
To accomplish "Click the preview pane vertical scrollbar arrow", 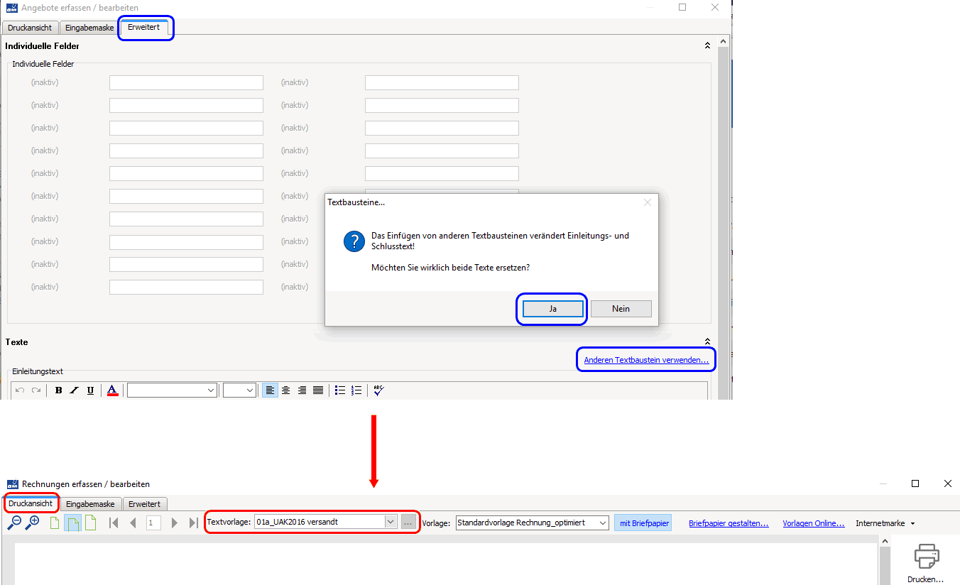I will pos(885,542).
